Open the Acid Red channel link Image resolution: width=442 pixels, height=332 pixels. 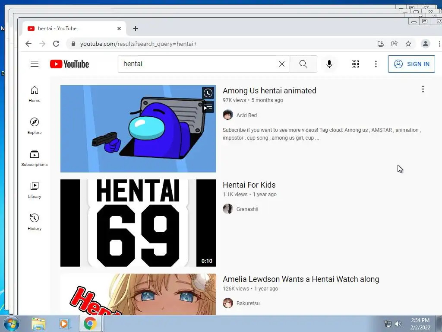[246, 115]
